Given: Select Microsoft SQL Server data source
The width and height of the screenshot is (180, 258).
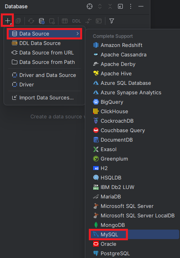Looking at the screenshot, I should 134,206.
